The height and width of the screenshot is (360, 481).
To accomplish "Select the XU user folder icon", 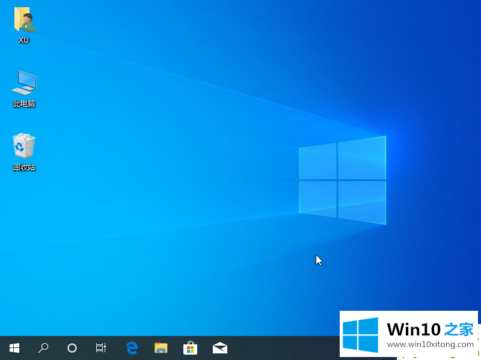I will 25,20.
